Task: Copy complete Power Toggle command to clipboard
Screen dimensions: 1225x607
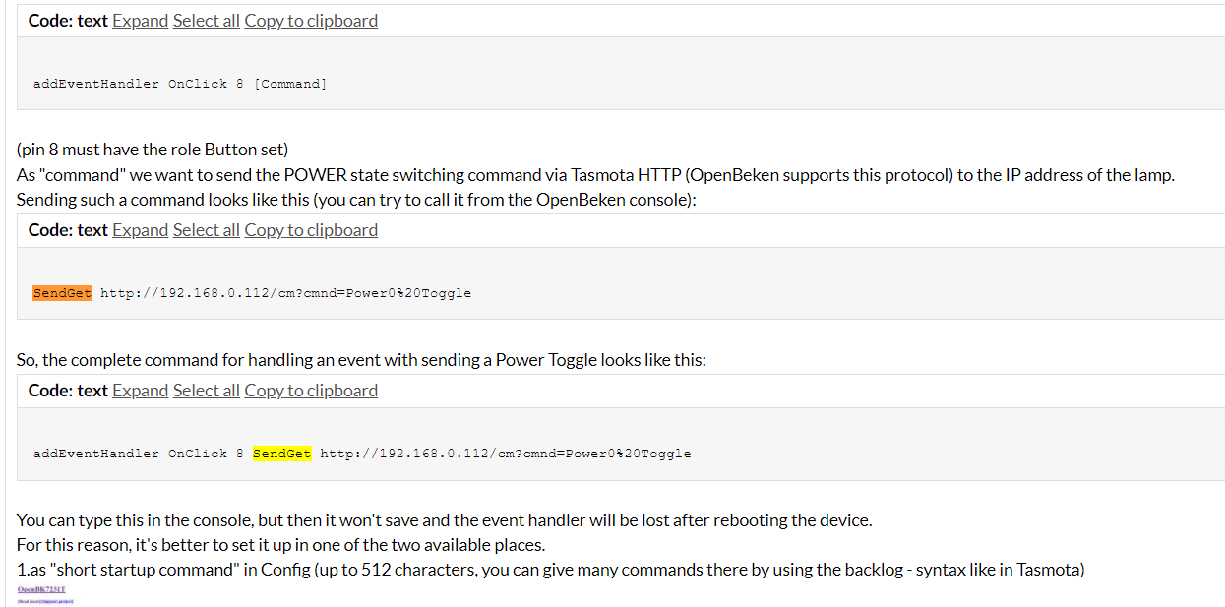Action: 311,391
